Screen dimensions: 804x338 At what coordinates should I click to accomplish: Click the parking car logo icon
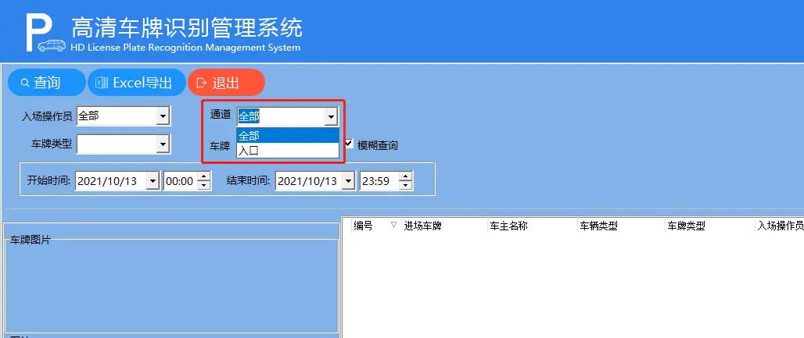46,34
